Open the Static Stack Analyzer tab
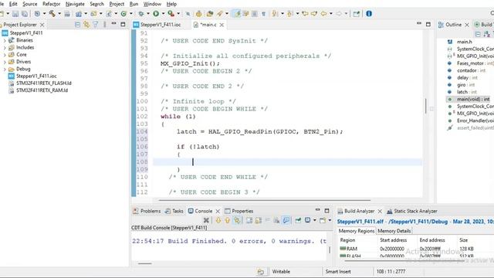This screenshot has height=278, width=494. (x=412, y=211)
